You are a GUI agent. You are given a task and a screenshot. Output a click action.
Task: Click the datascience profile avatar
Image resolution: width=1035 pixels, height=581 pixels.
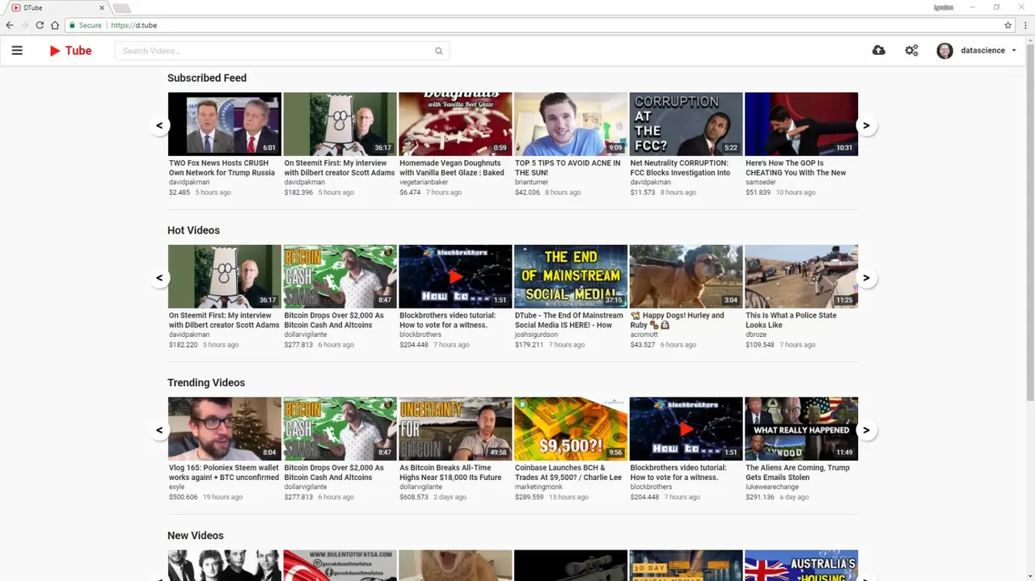click(x=944, y=51)
